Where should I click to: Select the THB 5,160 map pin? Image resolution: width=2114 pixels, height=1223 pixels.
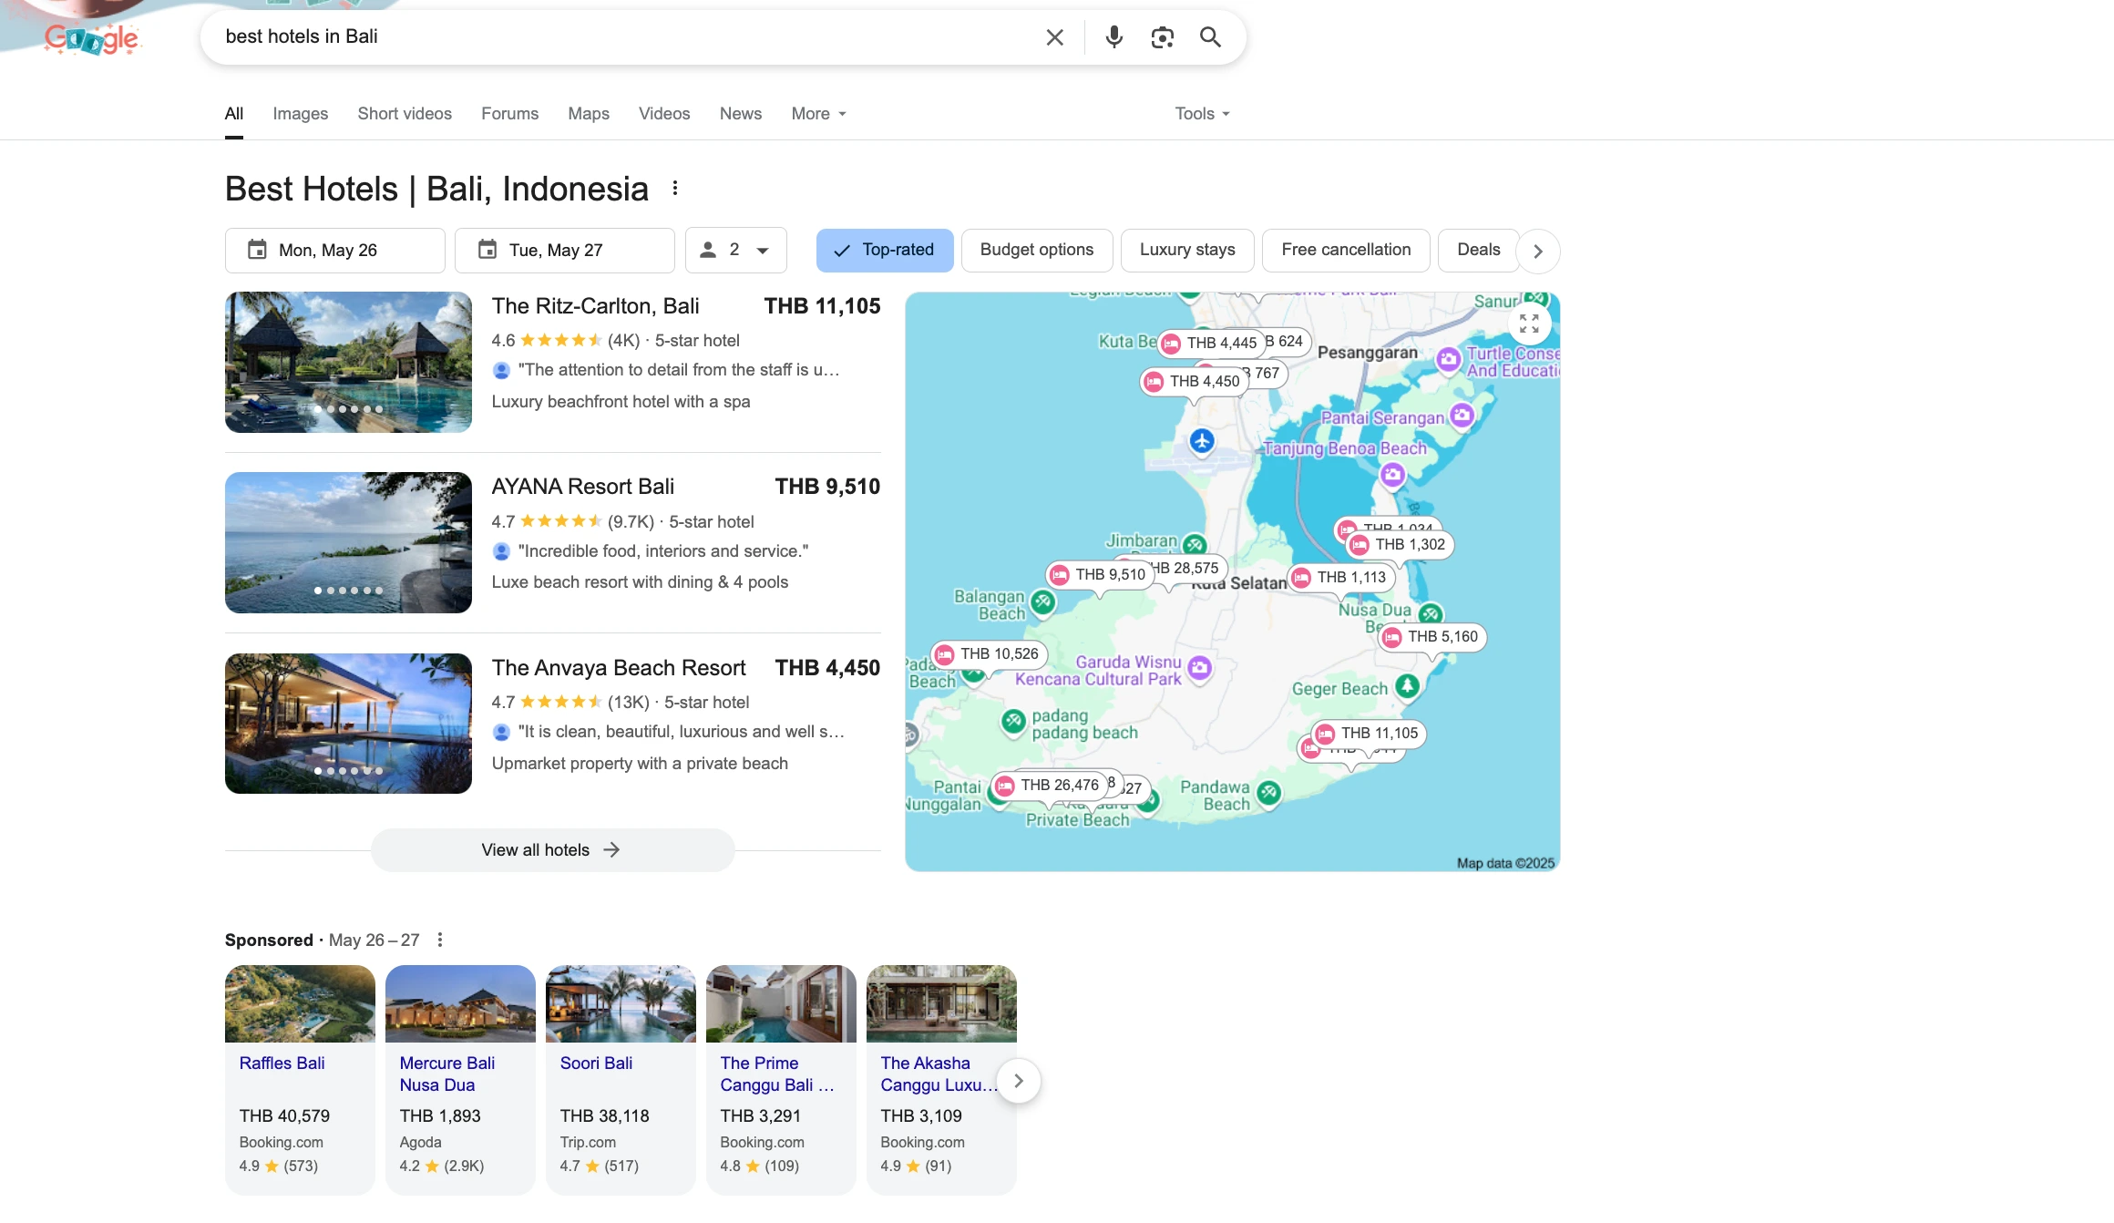1432,636
